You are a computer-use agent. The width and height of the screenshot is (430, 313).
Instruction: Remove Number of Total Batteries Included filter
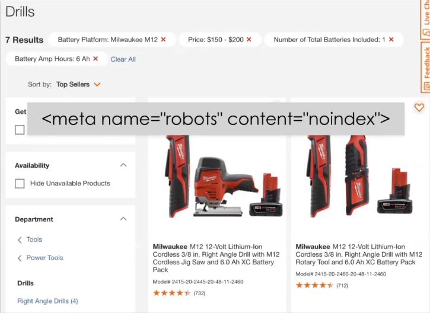tap(391, 40)
